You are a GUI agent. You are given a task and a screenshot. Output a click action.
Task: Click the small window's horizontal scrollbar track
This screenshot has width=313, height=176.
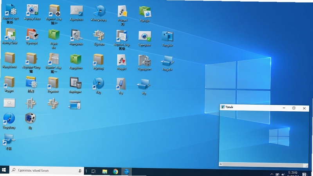[263, 165]
